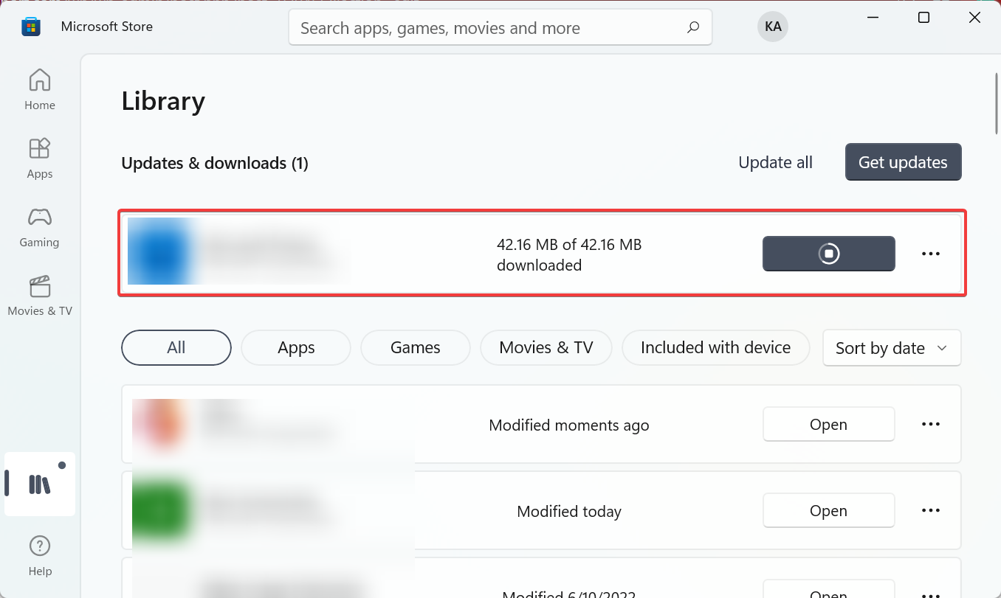The width and height of the screenshot is (1001, 598).
Task: Go to Movies & TV from the sidebar
Action: point(39,293)
